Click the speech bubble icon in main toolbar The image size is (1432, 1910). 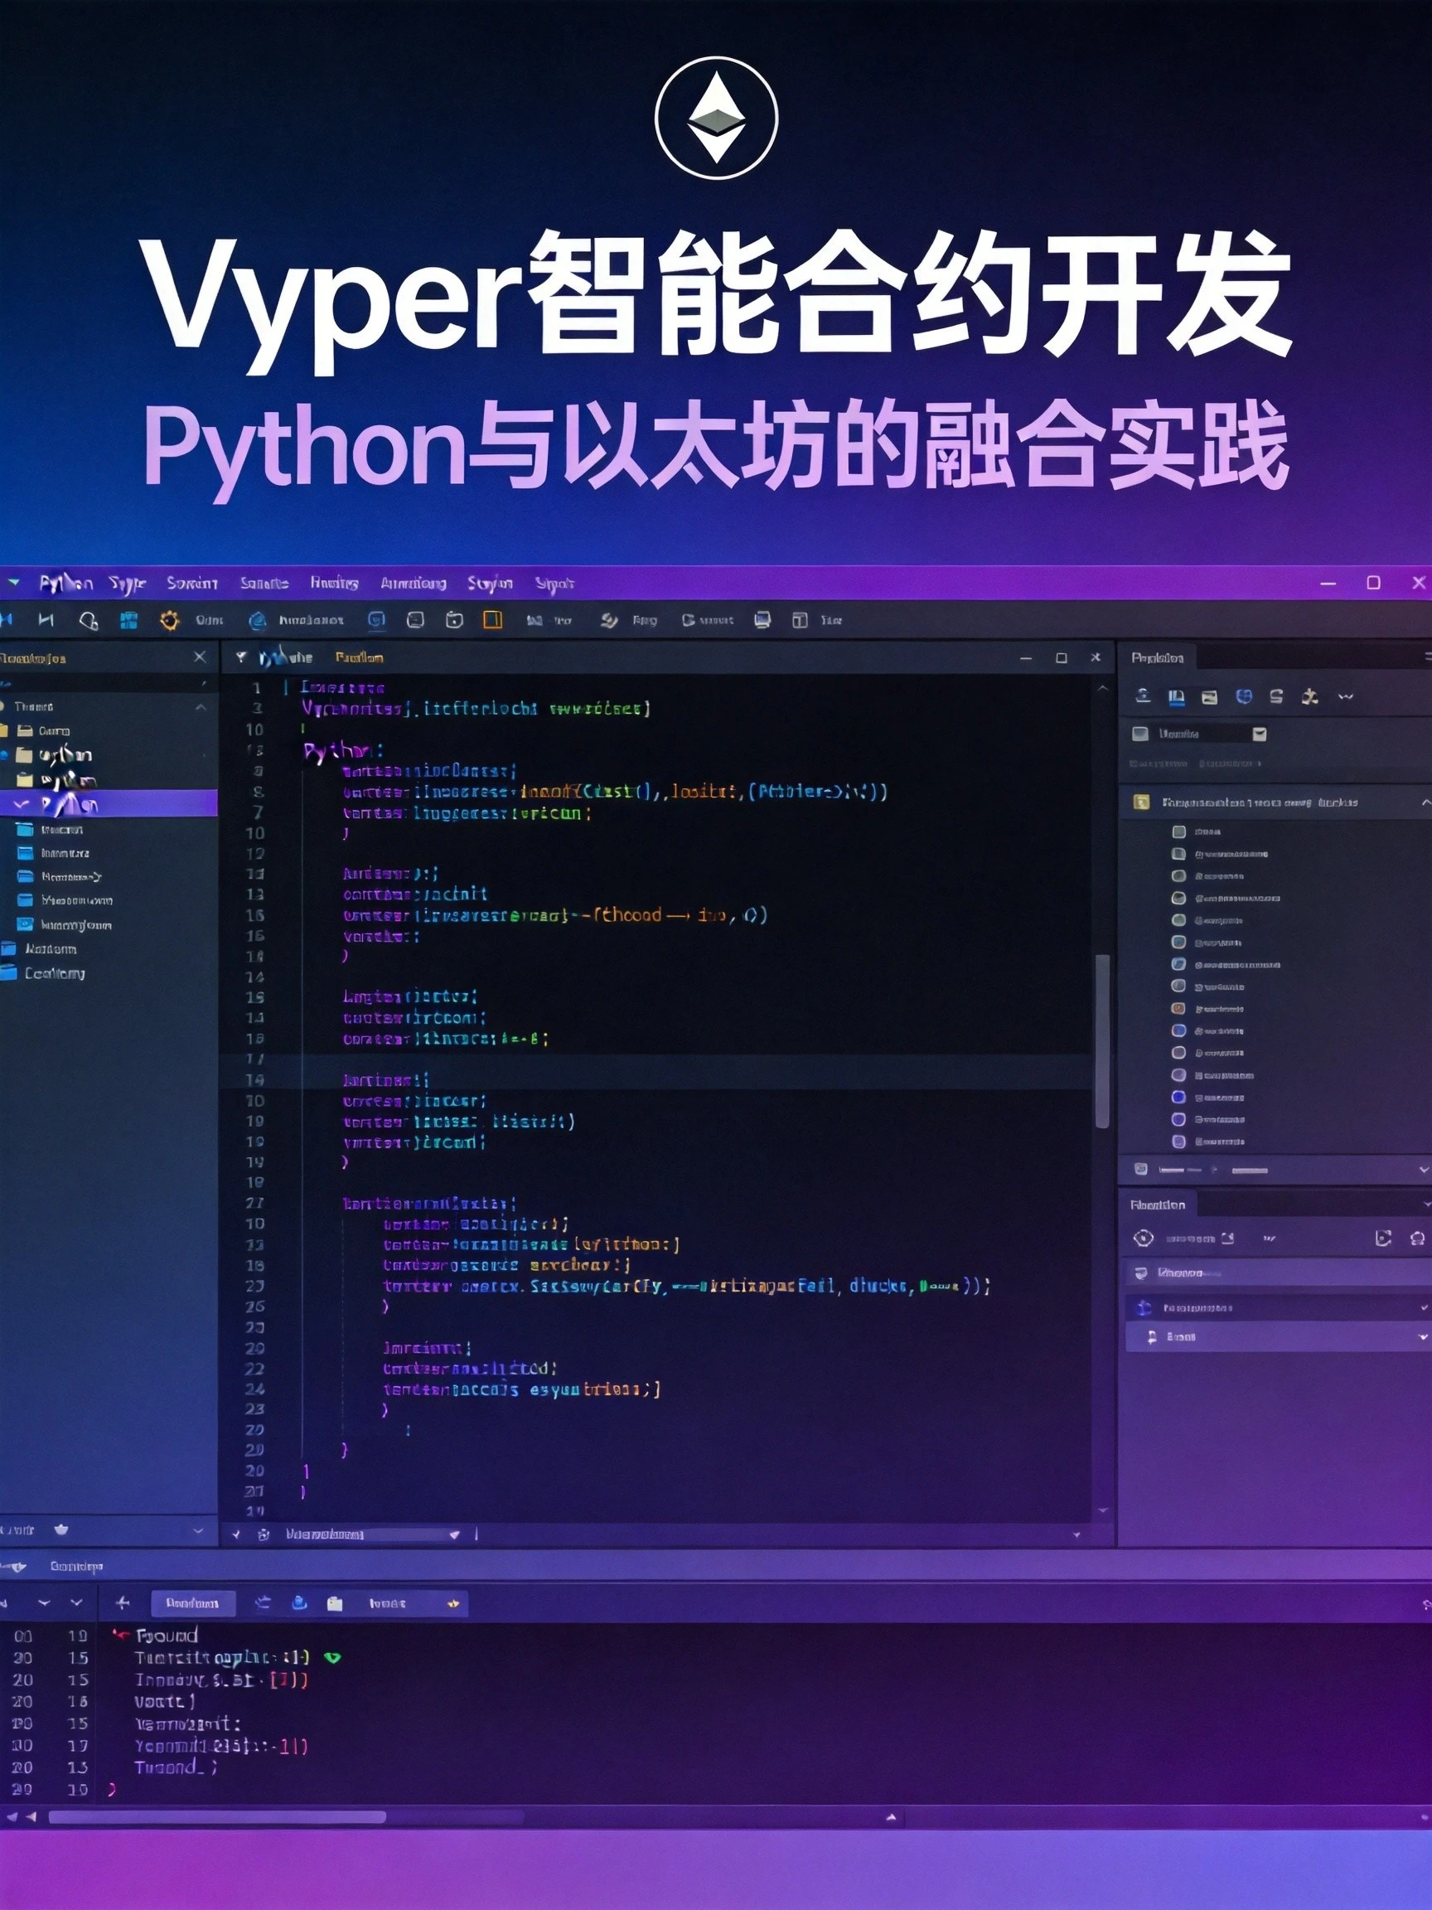point(415,619)
